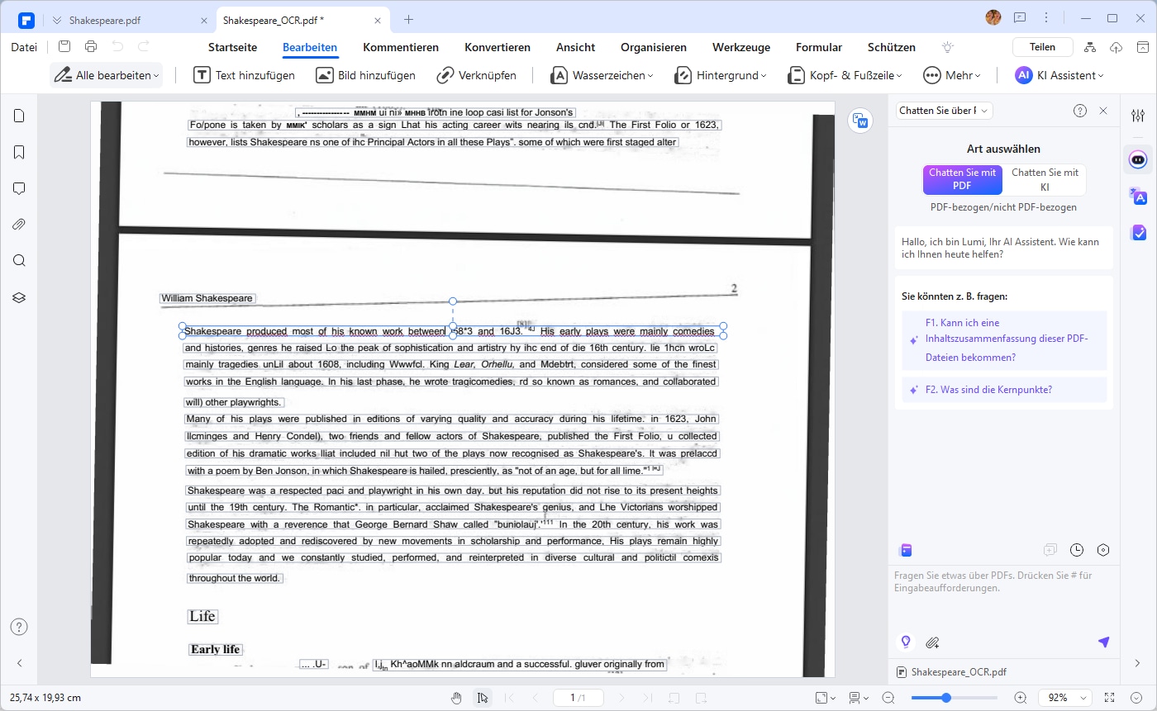Open the KI Assistent dropdown
Image resolution: width=1157 pixels, height=711 pixels.
pos(1059,75)
